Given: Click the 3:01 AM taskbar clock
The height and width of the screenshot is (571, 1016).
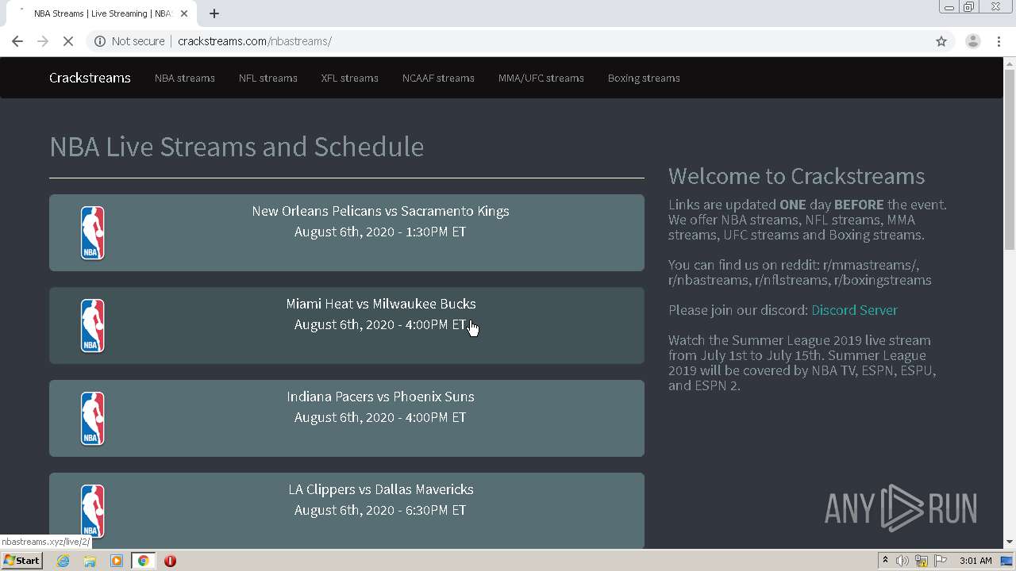Looking at the screenshot, I should (976, 561).
